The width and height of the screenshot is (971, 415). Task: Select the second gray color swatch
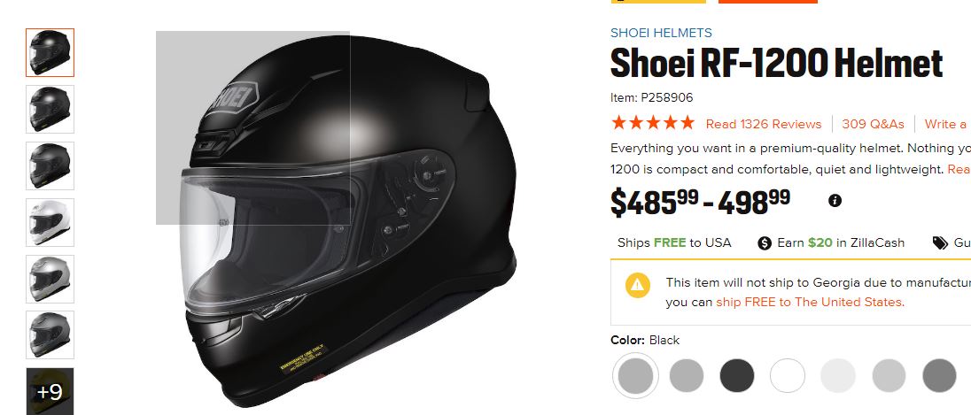[686, 375]
